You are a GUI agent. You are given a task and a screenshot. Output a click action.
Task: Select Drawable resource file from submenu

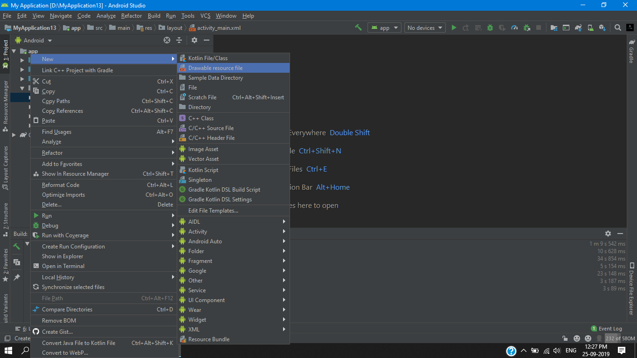coord(215,68)
